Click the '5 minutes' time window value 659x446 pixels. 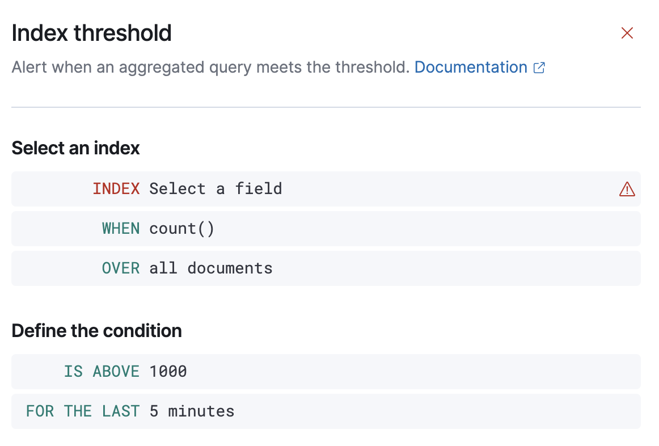click(x=192, y=411)
